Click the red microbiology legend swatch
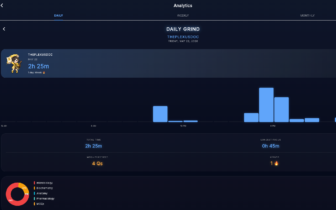 click(x=34, y=183)
